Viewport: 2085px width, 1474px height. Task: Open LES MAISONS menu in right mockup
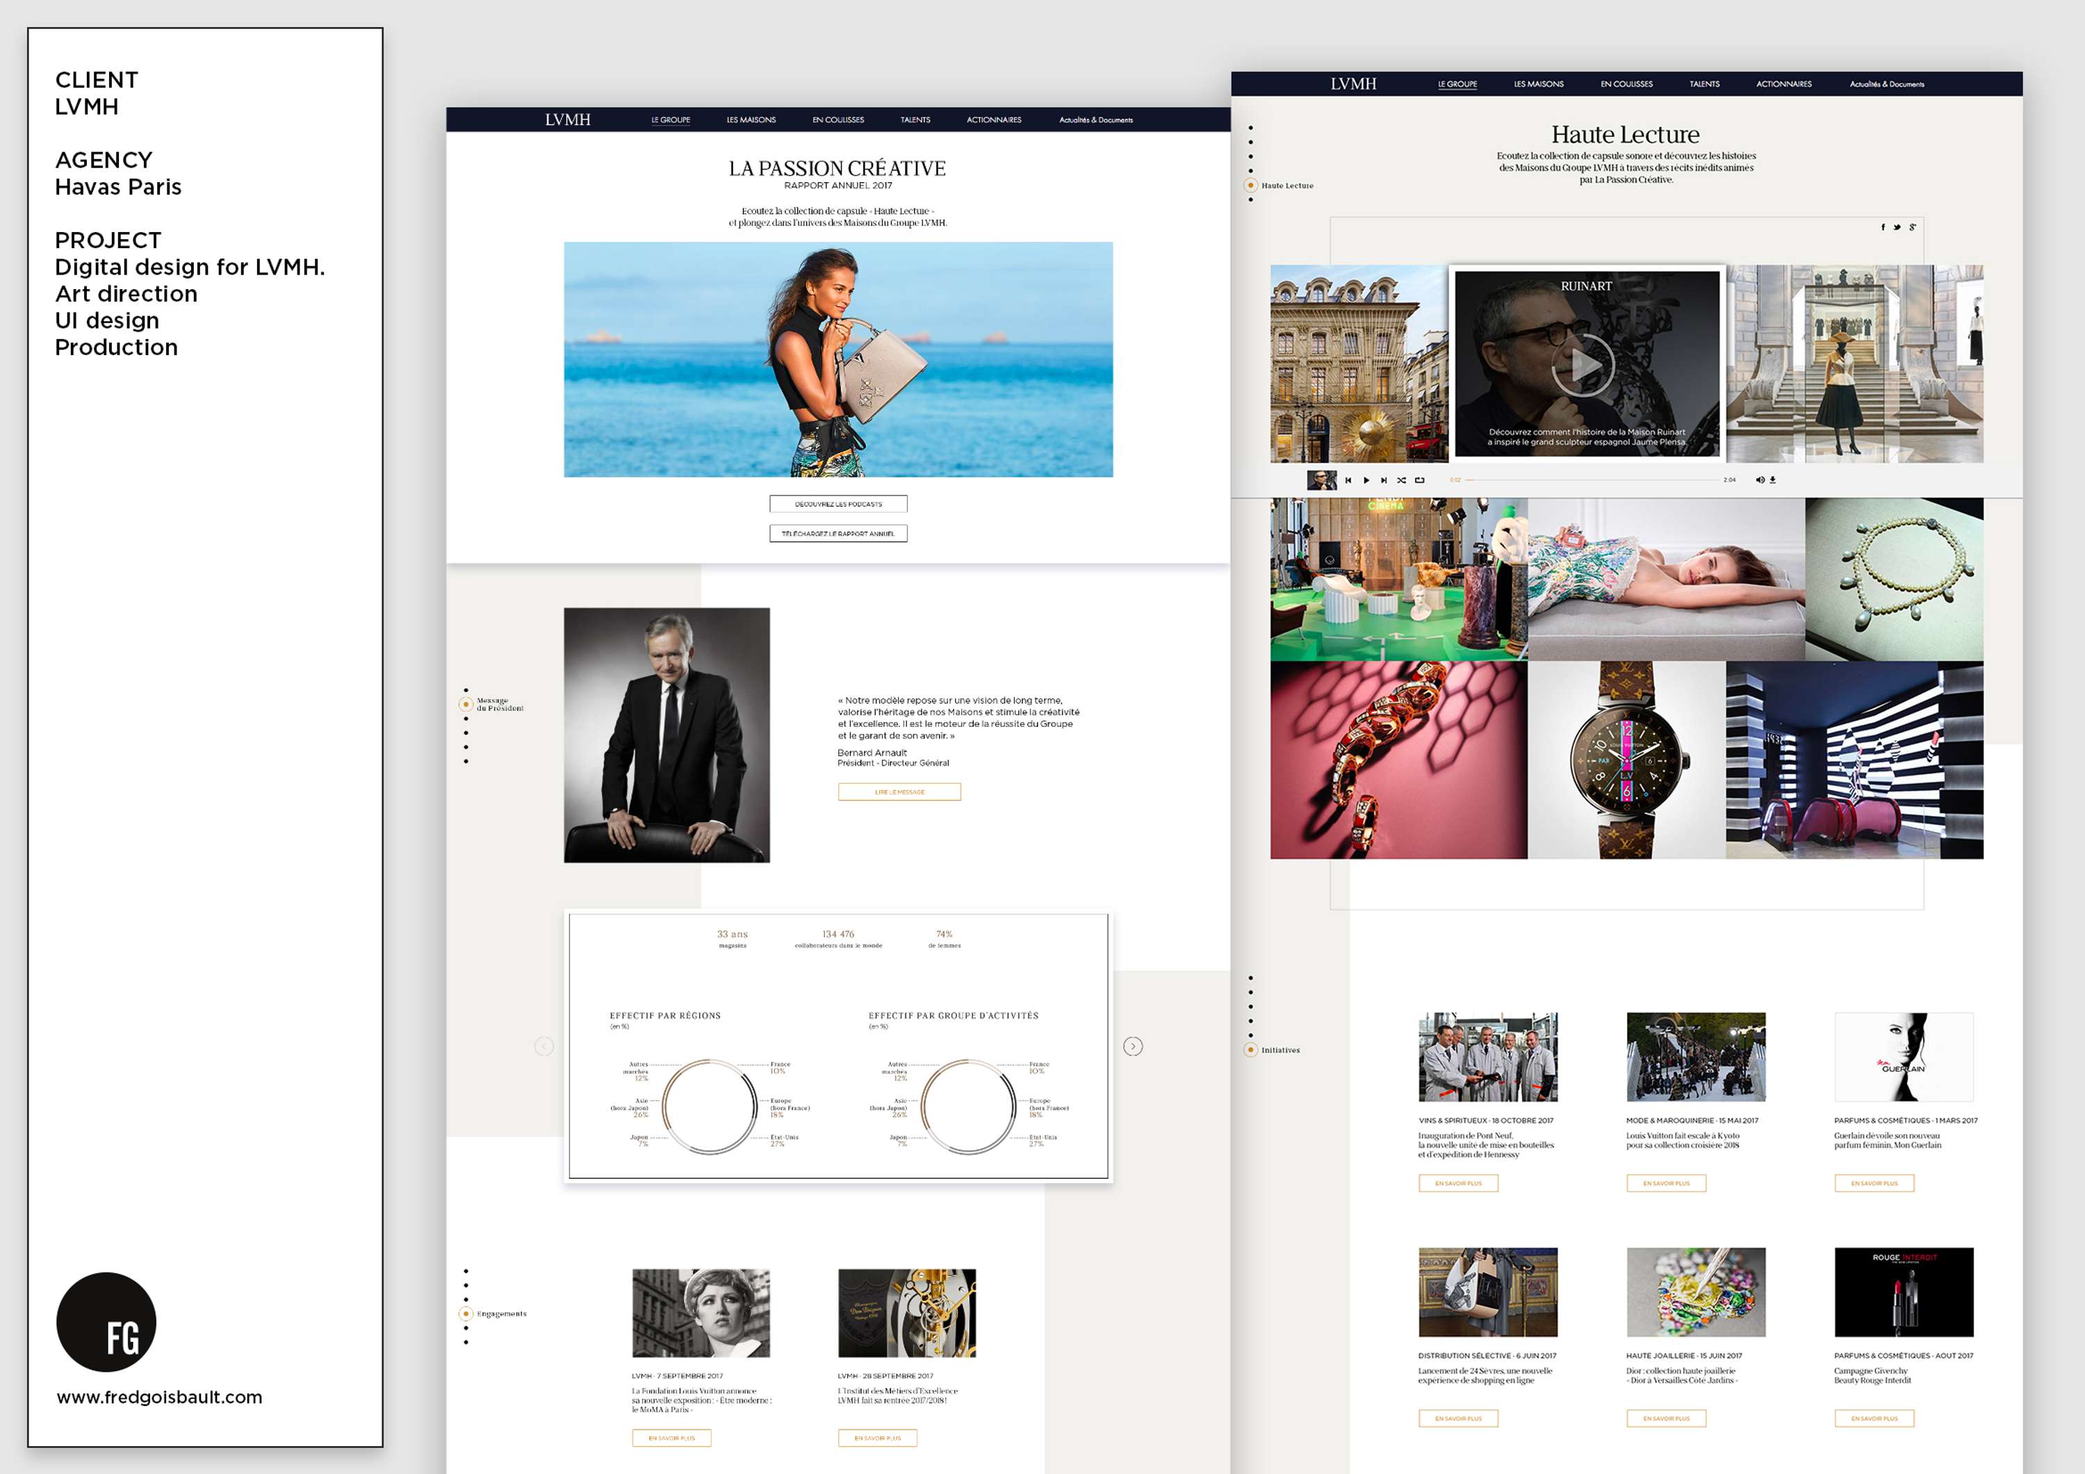(1539, 83)
